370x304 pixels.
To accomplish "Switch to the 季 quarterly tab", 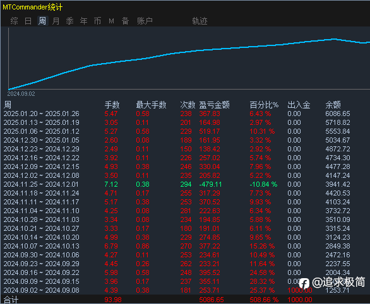I will pyautogui.click(x=70, y=21).
